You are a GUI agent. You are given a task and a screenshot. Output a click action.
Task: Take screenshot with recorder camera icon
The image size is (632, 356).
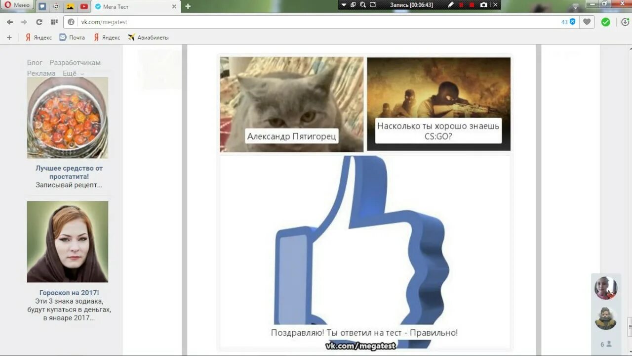(x=483, y=5)
